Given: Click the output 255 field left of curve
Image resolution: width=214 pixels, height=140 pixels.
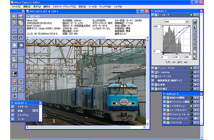Looking at the screenshot, I should tap(157, 27).
